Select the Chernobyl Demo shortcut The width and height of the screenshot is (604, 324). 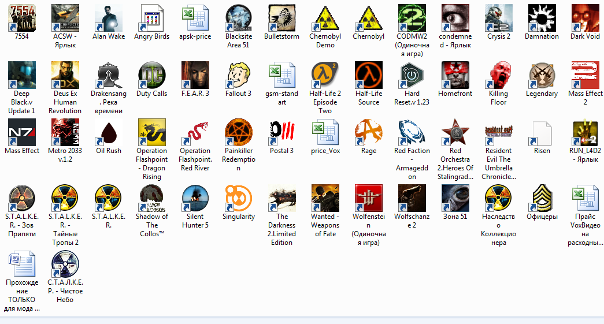pos(325,18)
